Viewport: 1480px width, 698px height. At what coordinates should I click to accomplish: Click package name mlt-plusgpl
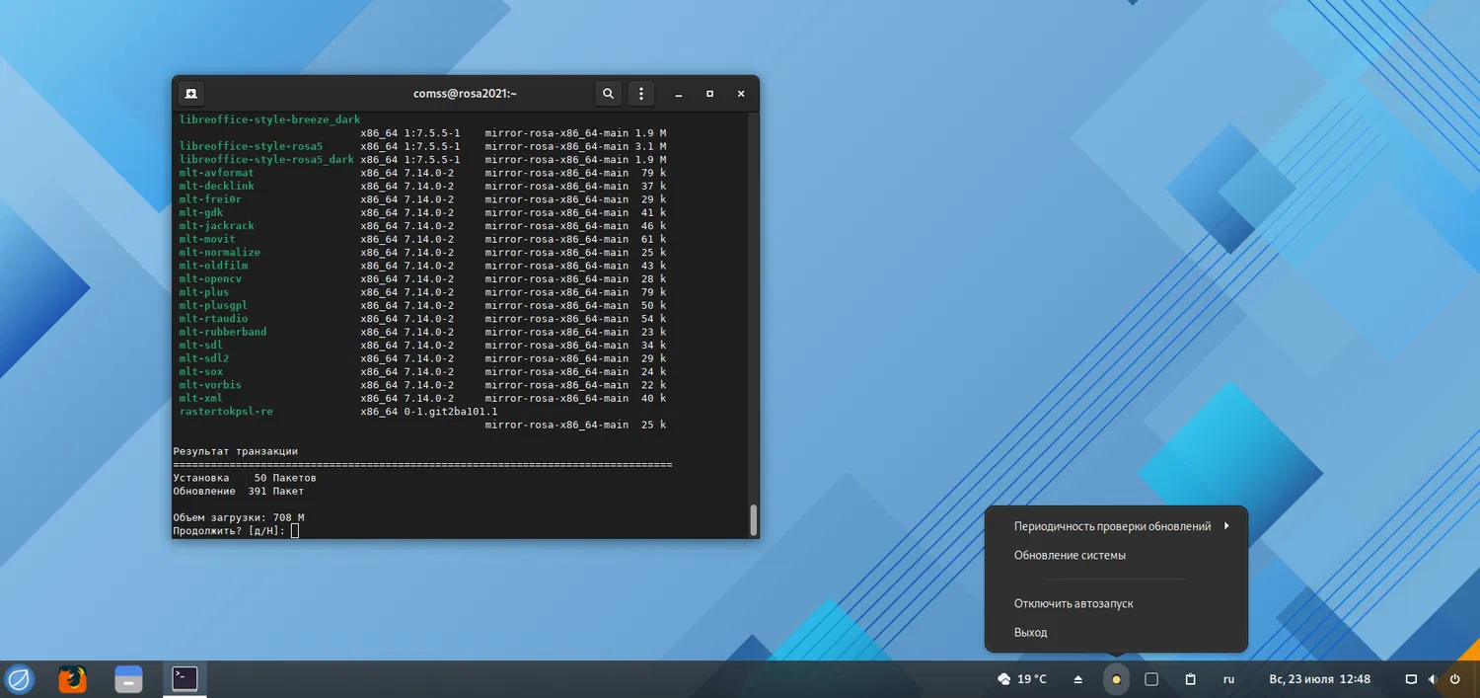coord(213,306)
